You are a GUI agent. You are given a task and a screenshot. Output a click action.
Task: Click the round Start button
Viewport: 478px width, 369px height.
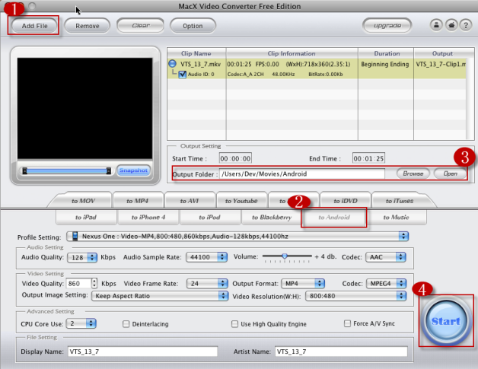coord(446,321)
